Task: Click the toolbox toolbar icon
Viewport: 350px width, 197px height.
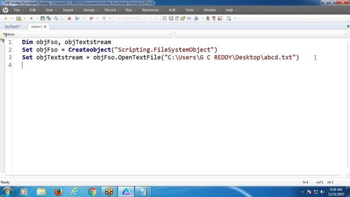Action: [183, 19]
